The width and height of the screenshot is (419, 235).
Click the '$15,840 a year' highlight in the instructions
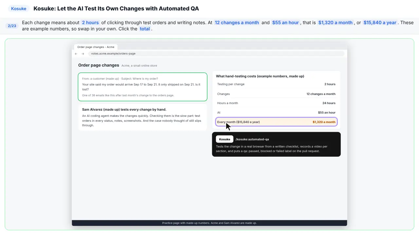380,23
